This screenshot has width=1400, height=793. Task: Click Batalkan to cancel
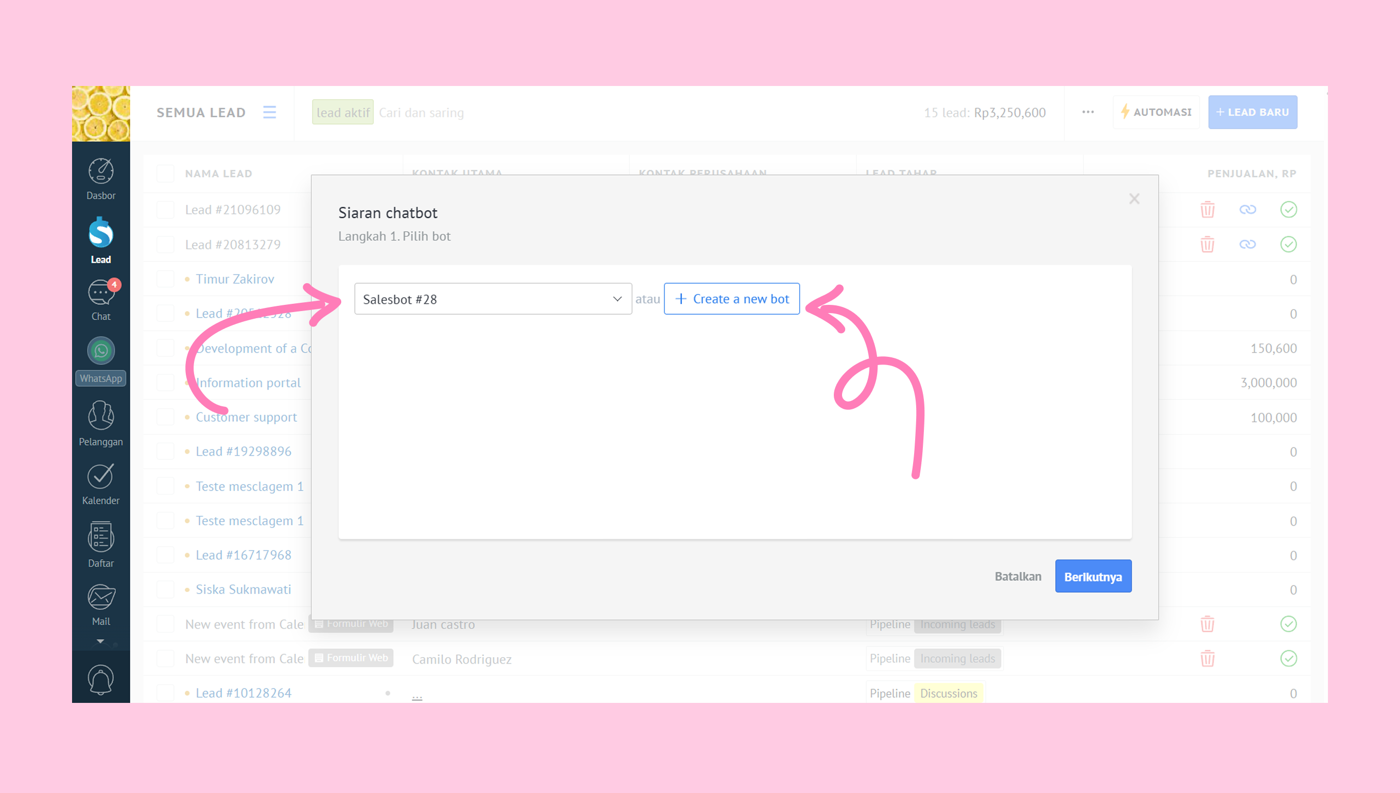(1018, 576)
